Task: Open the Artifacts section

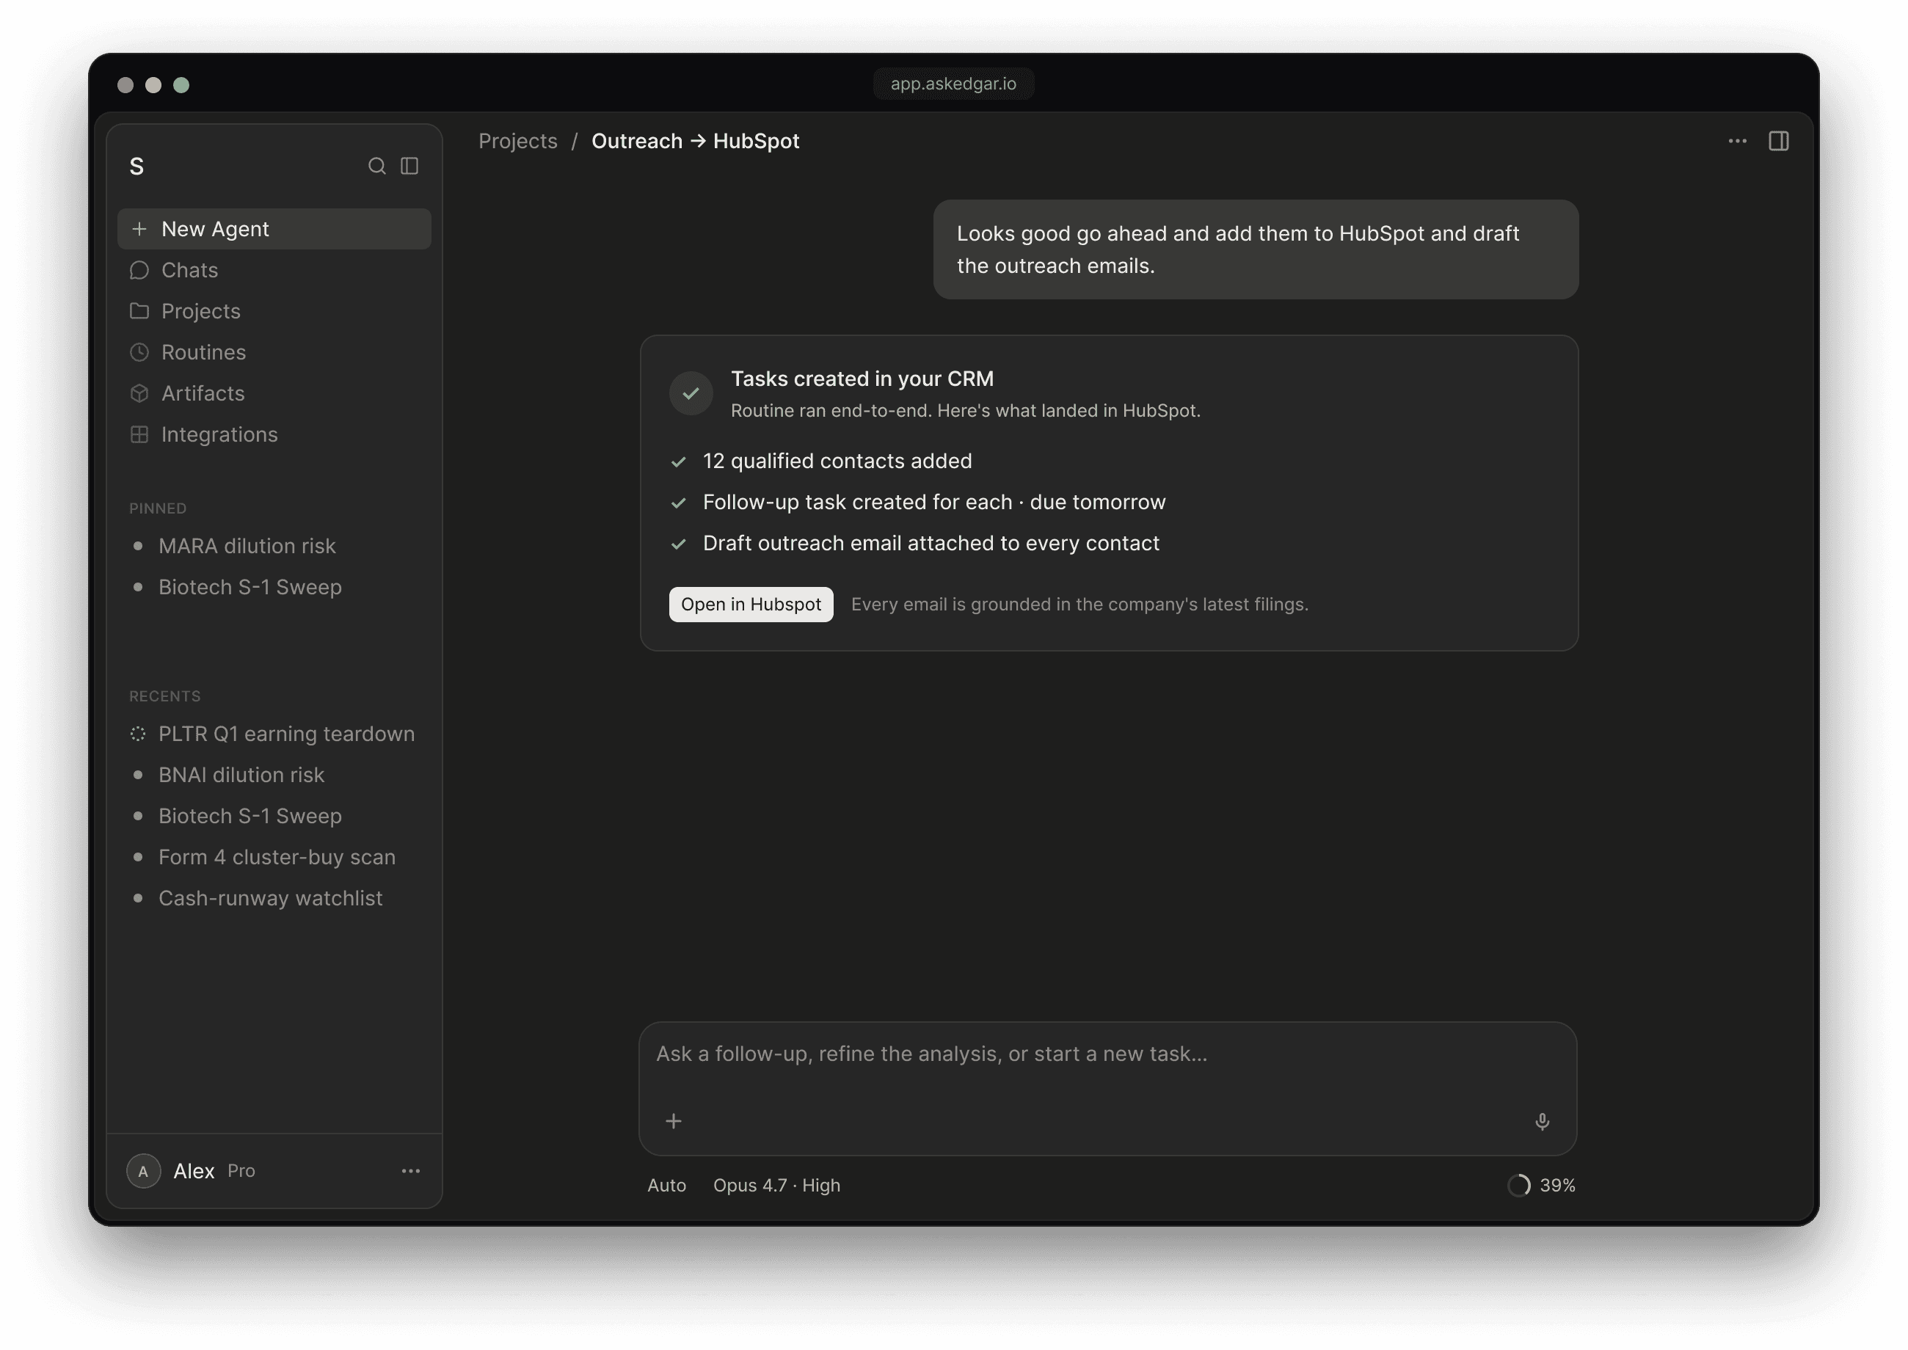Action: click(x=274, y=393)
